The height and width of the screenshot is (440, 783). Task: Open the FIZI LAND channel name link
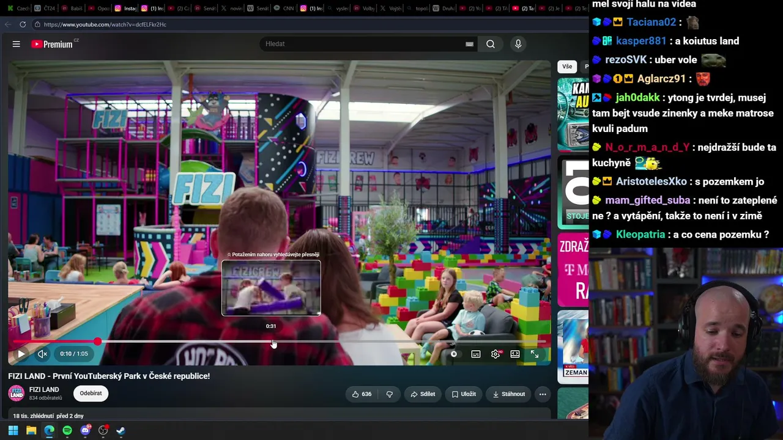point(44,390)
